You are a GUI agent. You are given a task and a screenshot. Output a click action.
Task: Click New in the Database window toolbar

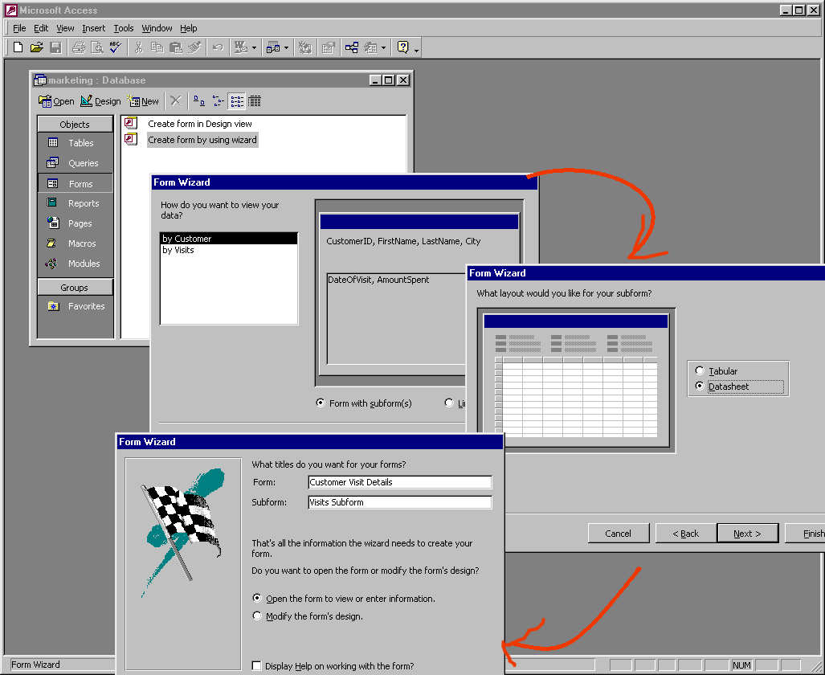point(143,101)
